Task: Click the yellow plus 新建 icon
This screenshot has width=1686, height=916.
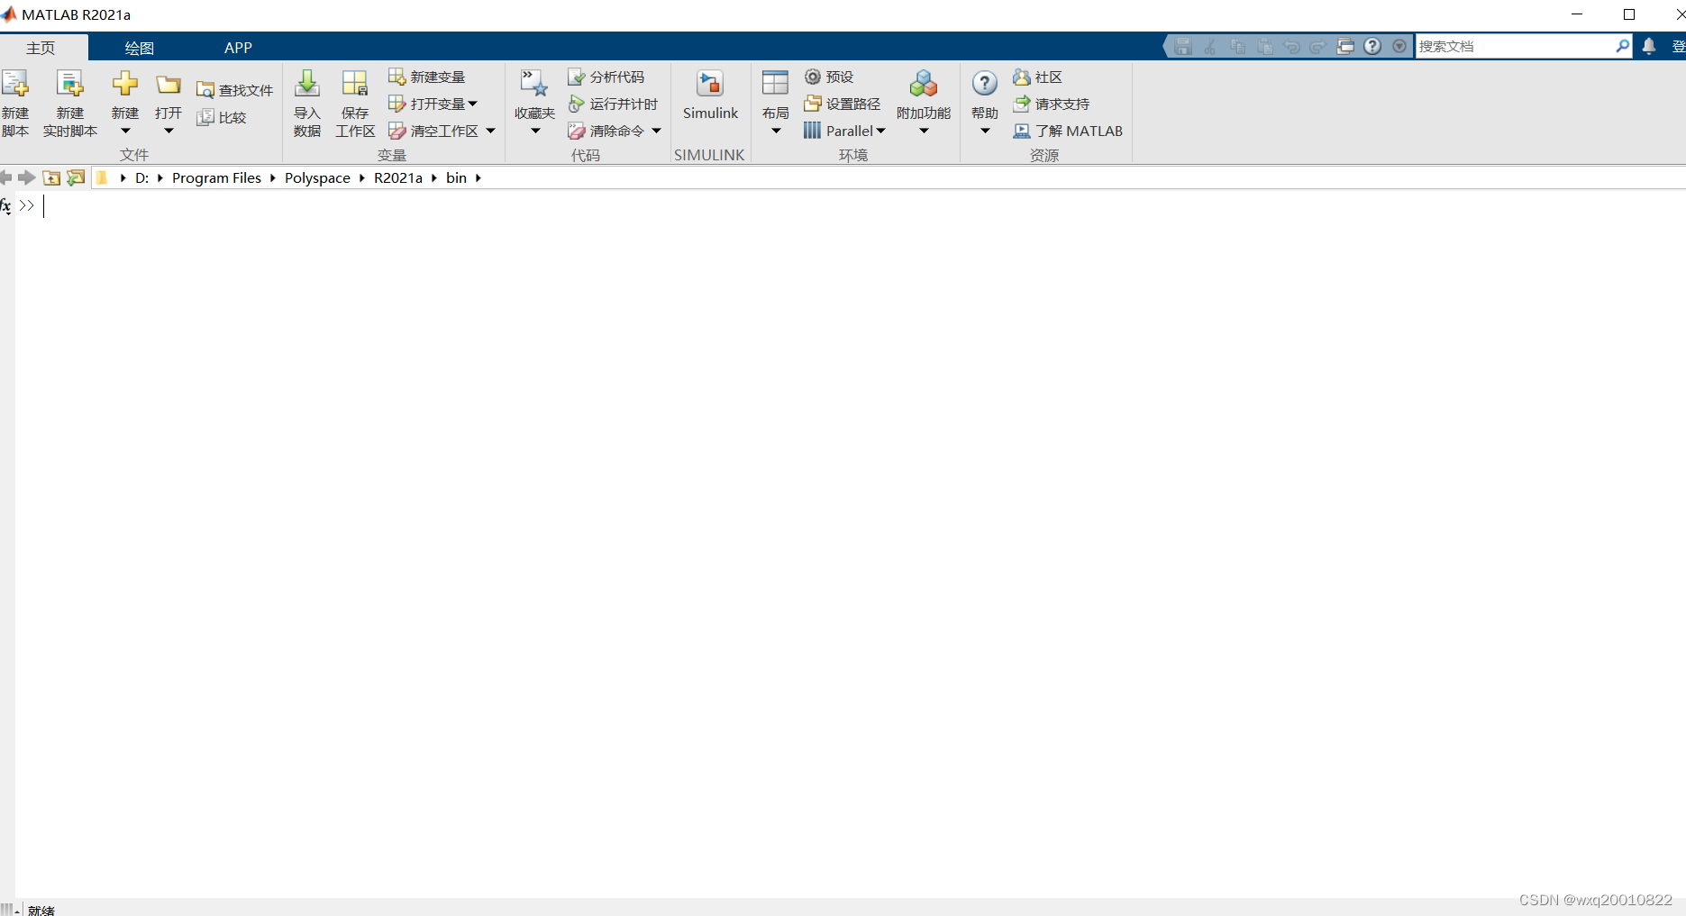Action: [x=125, y=85]
